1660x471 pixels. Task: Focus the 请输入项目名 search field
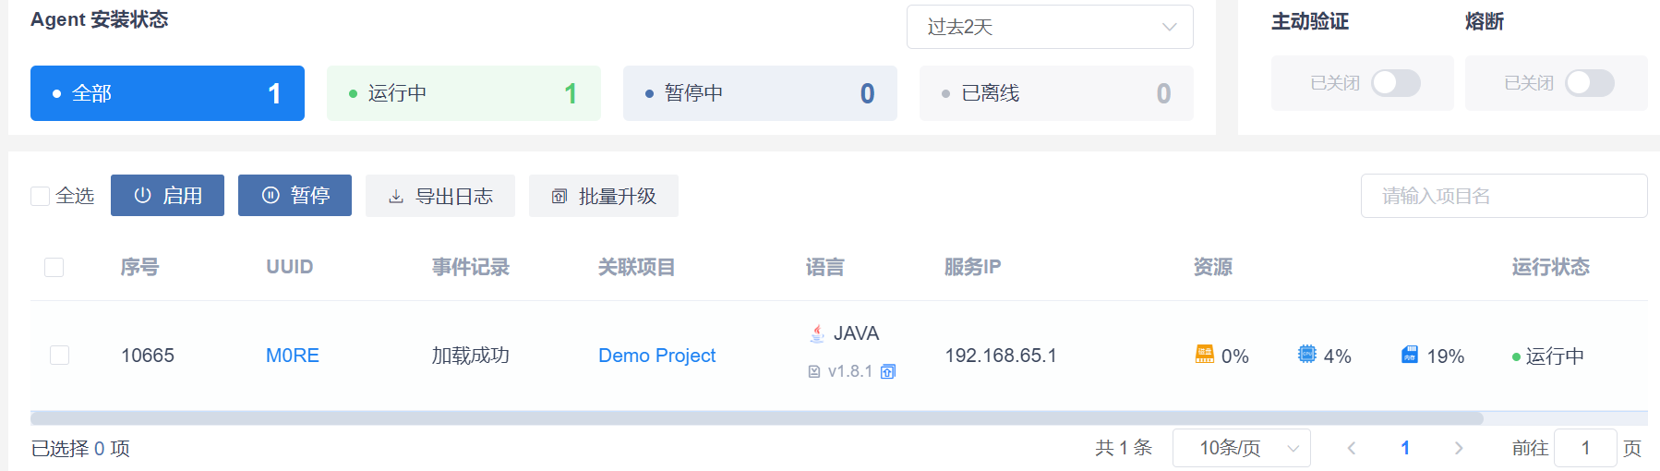point(1504,196)
